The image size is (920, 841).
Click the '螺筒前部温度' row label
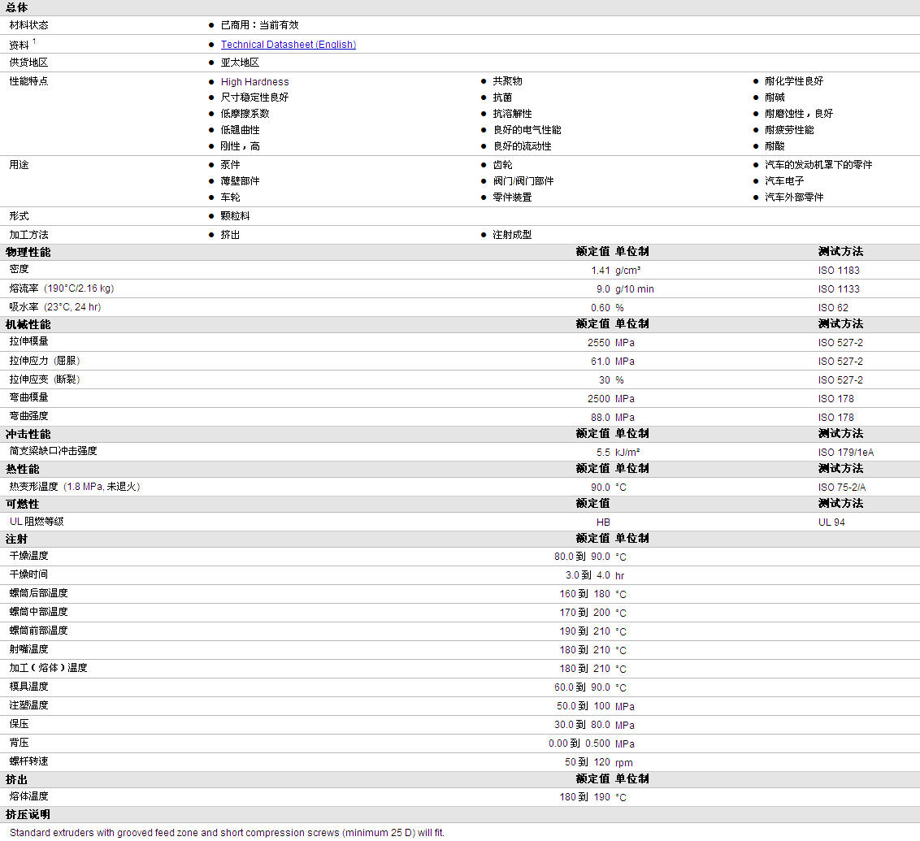39,631
